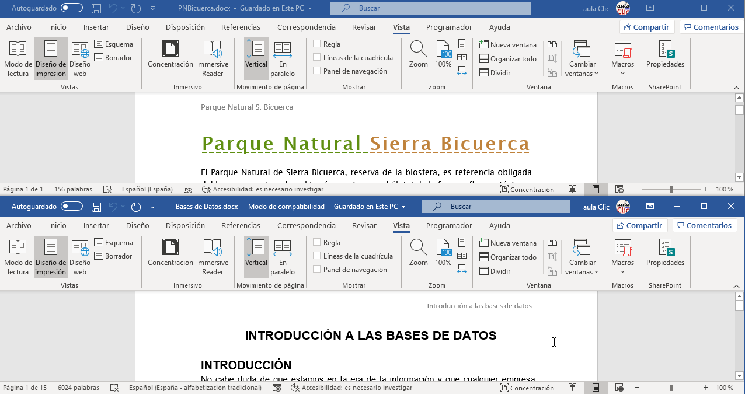Click the Buscar search box in top window
The height and width of the screenshot is (394, 745).
pos(430,8)
